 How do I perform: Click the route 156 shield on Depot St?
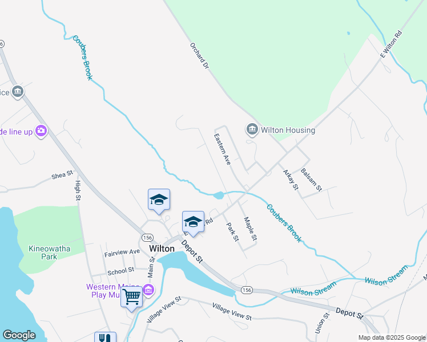(247, 290)
